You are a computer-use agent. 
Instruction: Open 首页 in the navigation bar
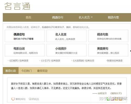coord(28,17)
